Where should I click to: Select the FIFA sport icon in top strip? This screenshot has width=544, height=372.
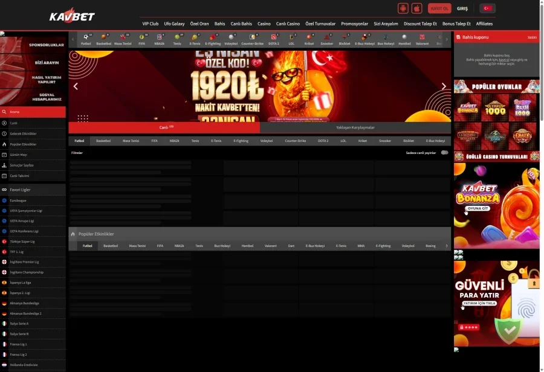141,39
